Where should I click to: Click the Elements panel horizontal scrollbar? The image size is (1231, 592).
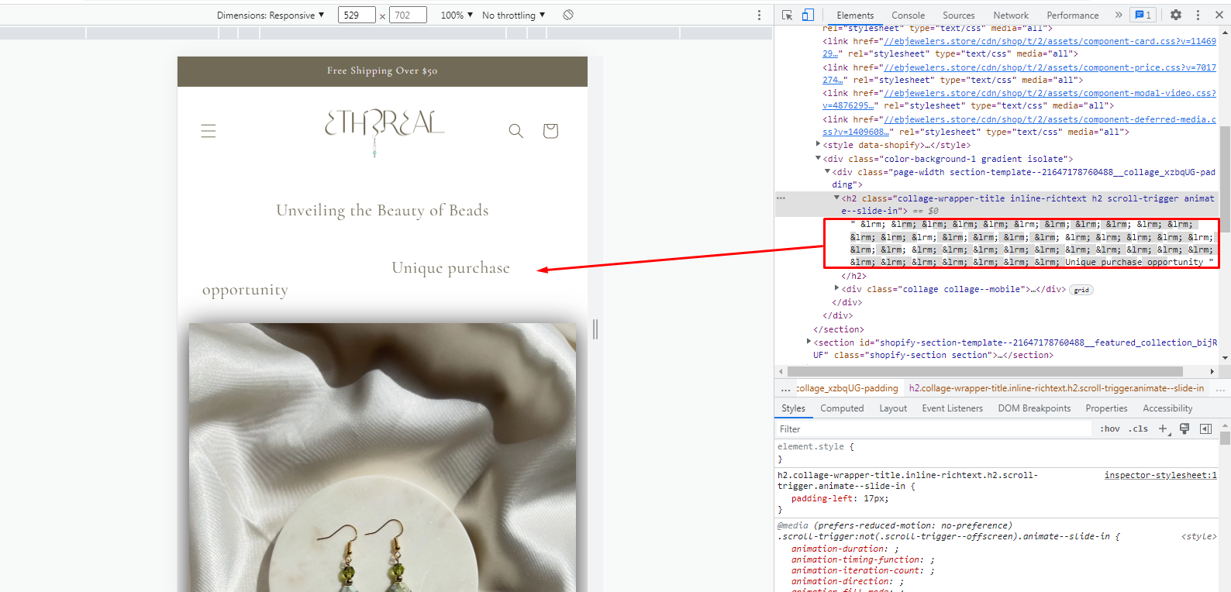coord(984,371)
